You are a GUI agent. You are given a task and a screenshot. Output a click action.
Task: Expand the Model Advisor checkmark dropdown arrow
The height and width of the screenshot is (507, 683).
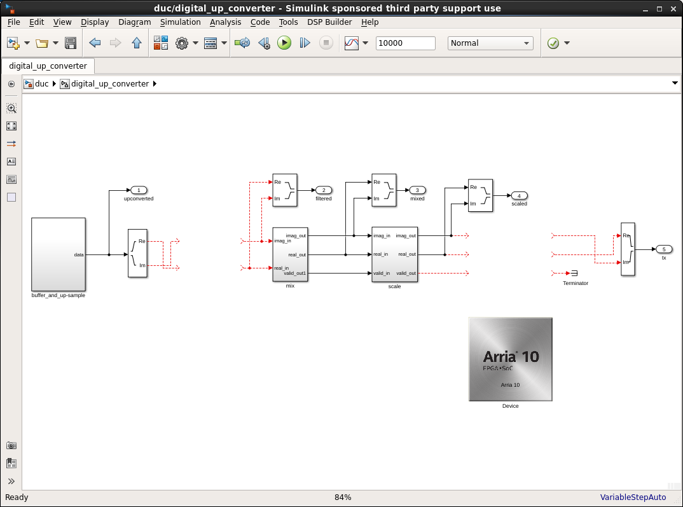[x=567, y=43]
